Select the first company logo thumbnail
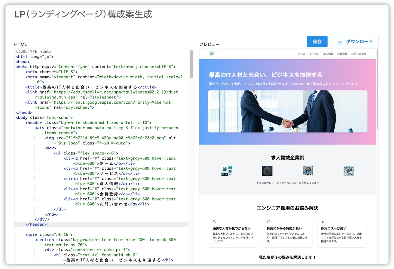394x269 pixels. tap(227, 171)
